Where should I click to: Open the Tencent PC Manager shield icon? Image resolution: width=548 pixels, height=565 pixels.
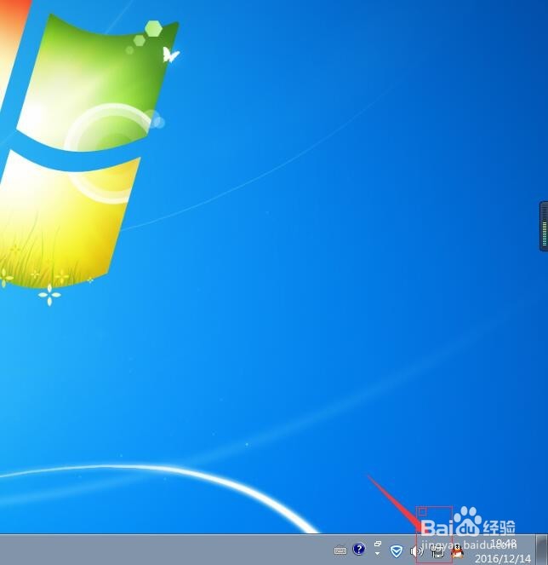(x=397, y=551)
